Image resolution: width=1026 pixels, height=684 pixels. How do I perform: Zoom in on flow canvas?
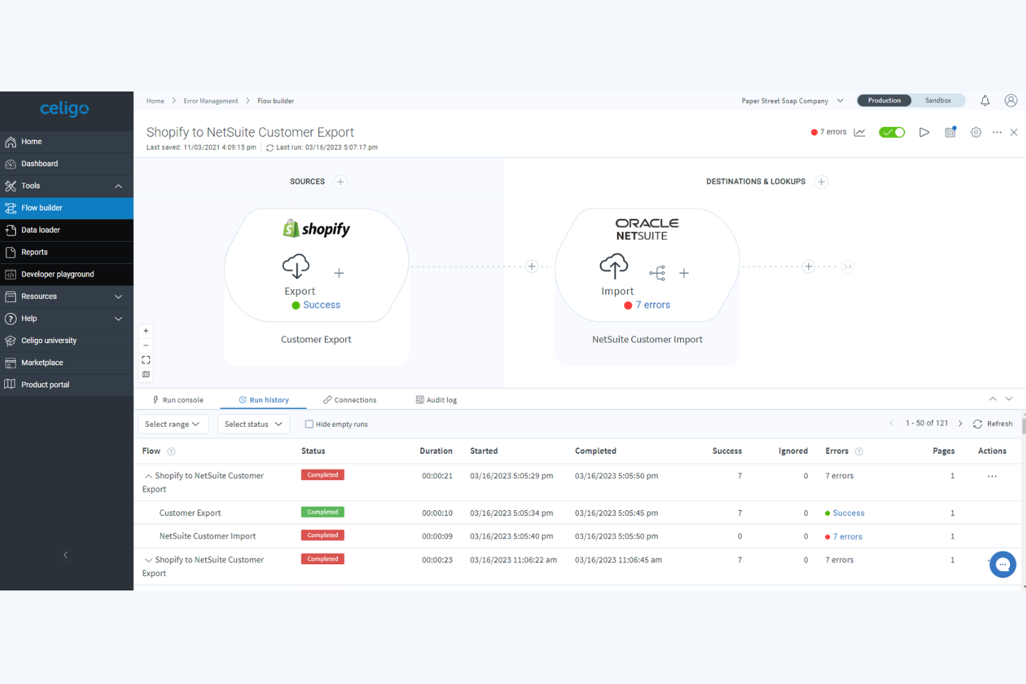pyautogui.click(x=146, y=331)
